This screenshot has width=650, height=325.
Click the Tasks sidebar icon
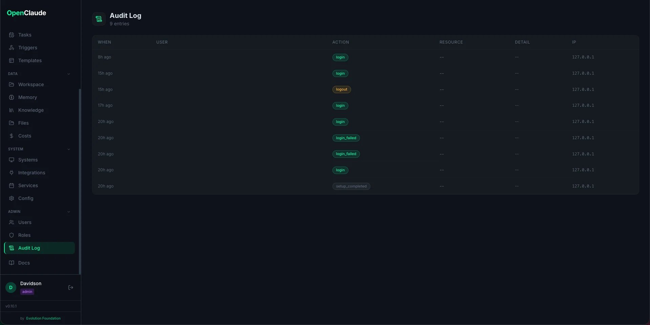(12, 35)
